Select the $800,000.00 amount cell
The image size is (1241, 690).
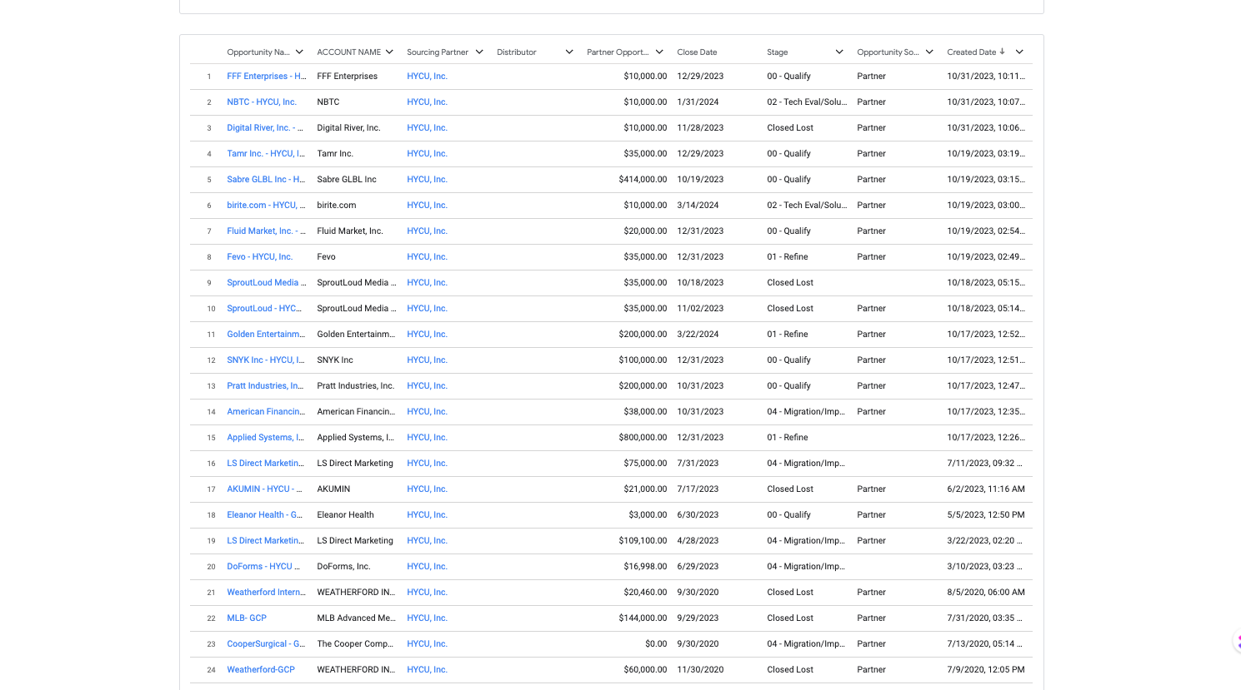(643, 438)
